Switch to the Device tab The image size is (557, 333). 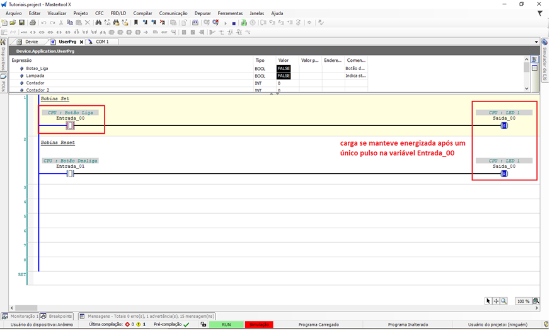coord(31,42)
